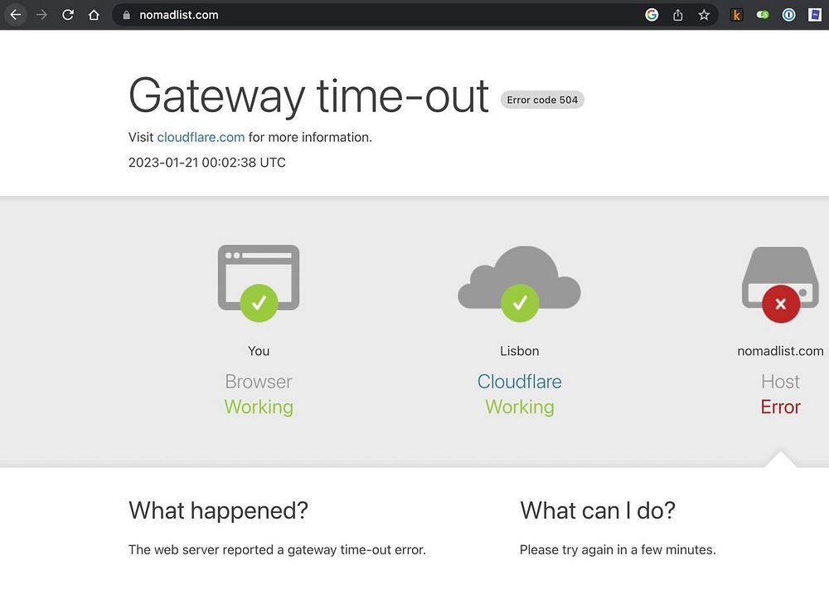Click the timestamp 2023-01-21 00:02:38 UTC

coord(206,162)
